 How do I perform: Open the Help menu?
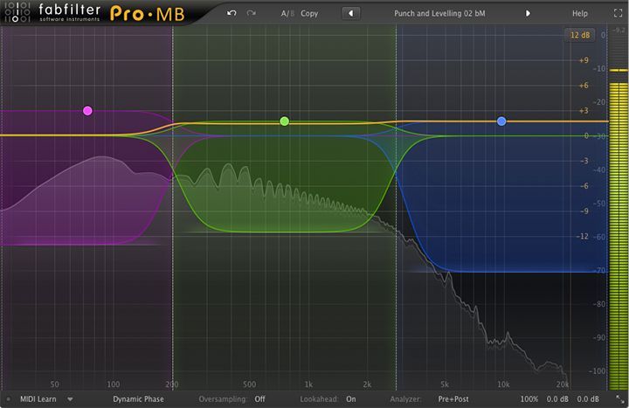(x=580, y=13)
